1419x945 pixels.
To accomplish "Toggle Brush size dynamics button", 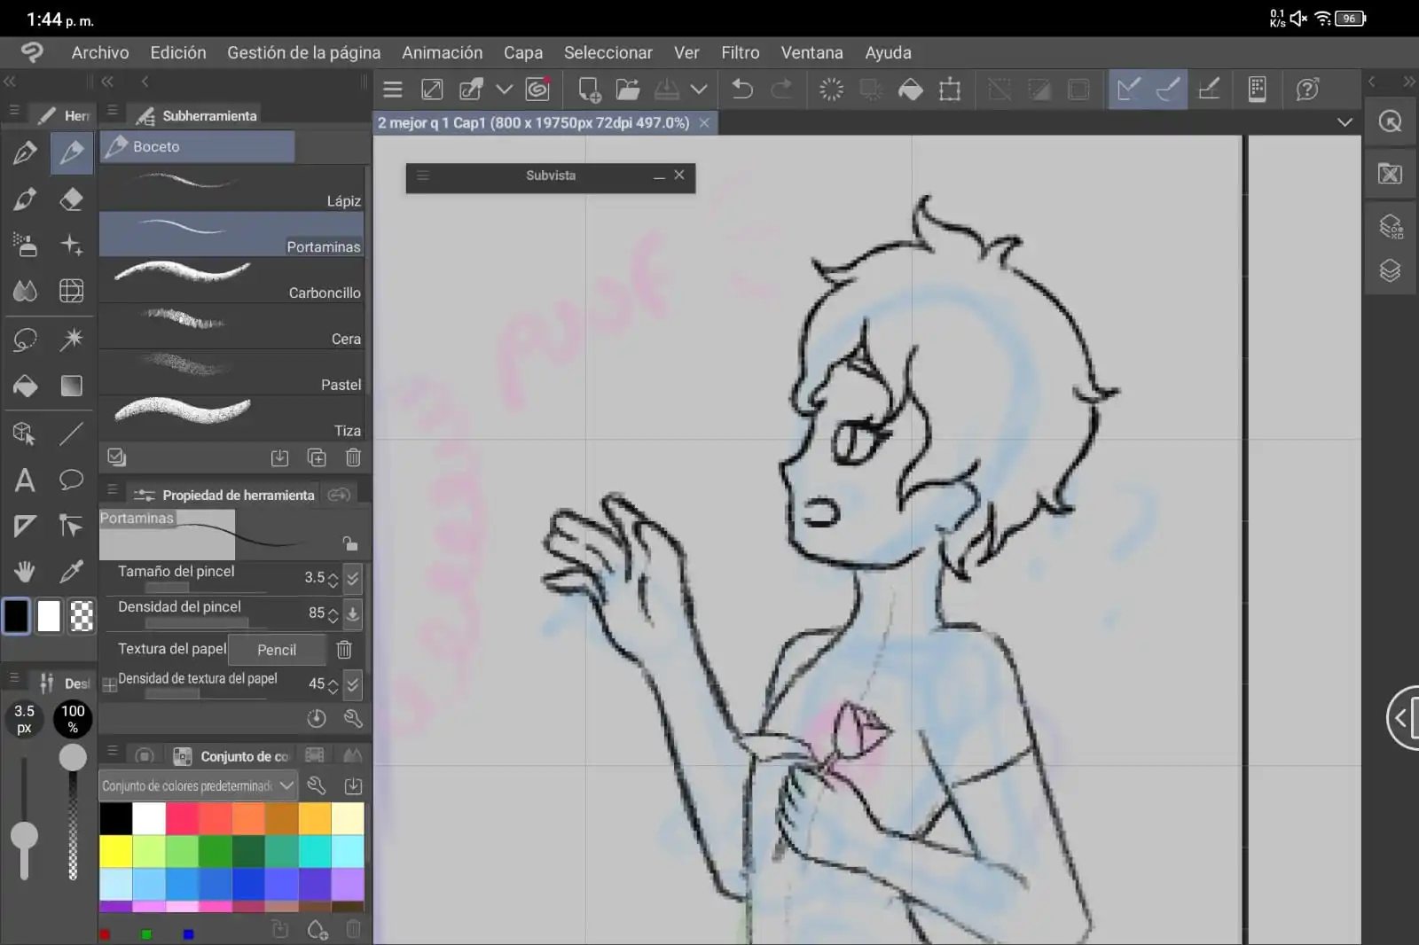I will click(353, 578).
